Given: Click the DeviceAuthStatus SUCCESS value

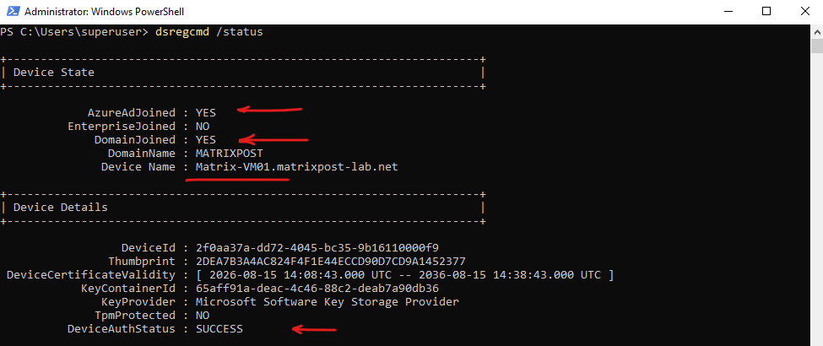Looking at the screenshot, I should point(219,329).
